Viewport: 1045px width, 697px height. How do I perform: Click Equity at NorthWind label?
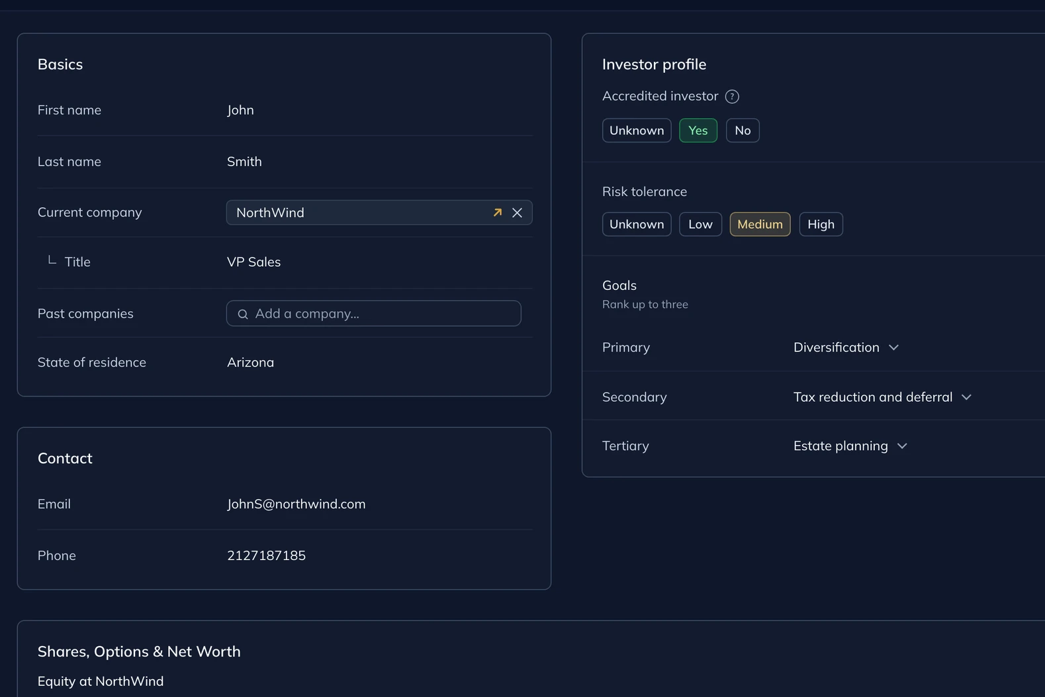coord(101,682)
